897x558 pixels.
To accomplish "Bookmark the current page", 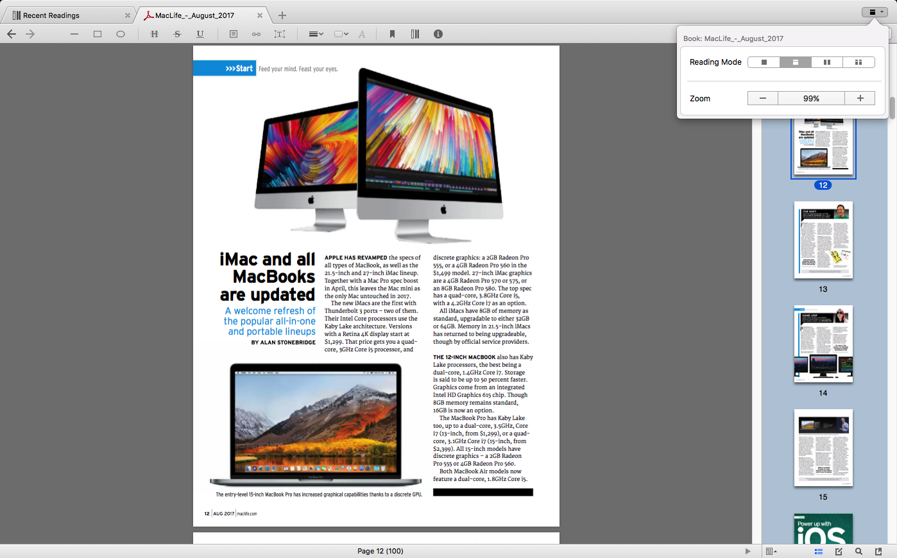I will [392, 34].
